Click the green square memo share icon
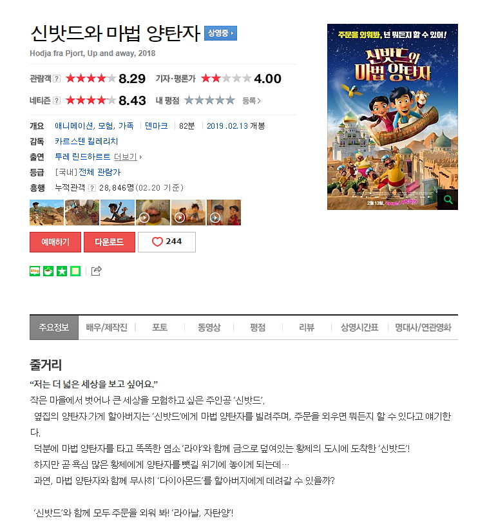This screenshot has height=530, width=487. point(75,271)
